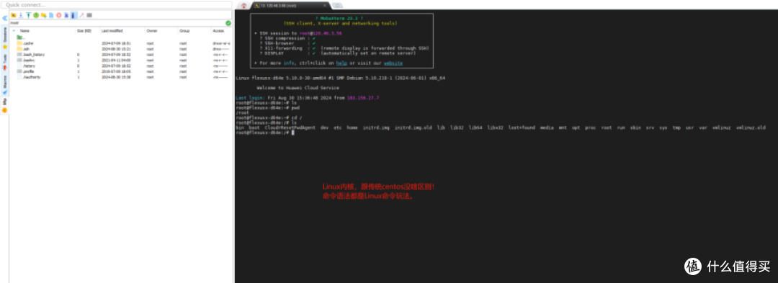Select the .Xauthority file

[29, 77]
